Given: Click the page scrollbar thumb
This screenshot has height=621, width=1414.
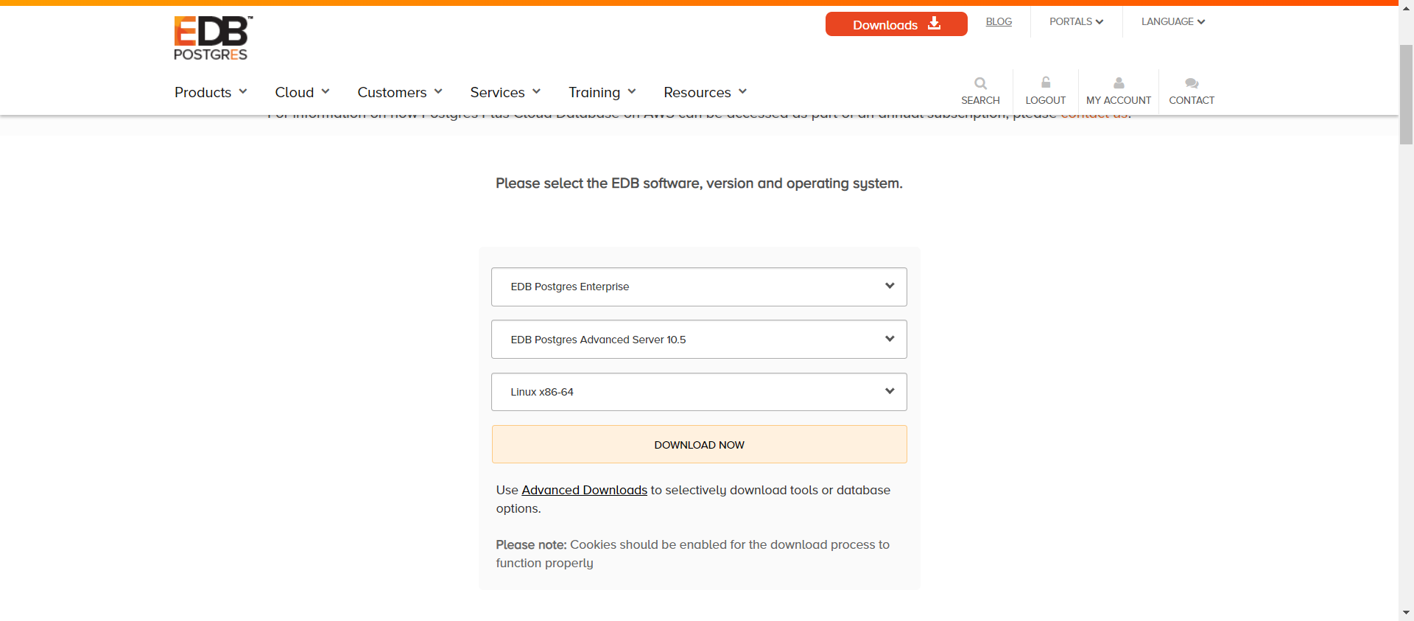Looking at the screenshot, I should click(x=1406, y=94).
